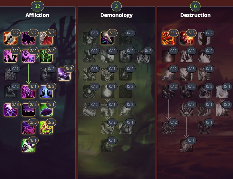Screen dimensions: 233x179
Task: Select the plague-mask raven talent in Demonology
Action: point(107,38)
